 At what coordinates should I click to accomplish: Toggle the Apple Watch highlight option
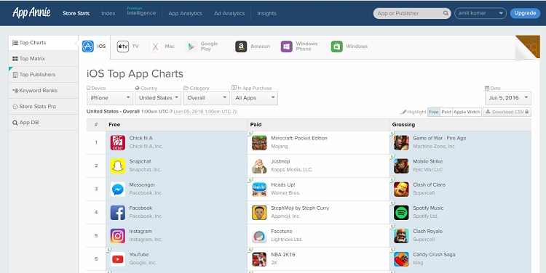(467, 112)
